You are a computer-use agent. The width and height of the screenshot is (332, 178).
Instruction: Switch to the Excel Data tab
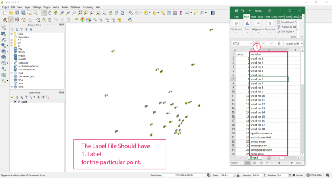click(274, 16)
